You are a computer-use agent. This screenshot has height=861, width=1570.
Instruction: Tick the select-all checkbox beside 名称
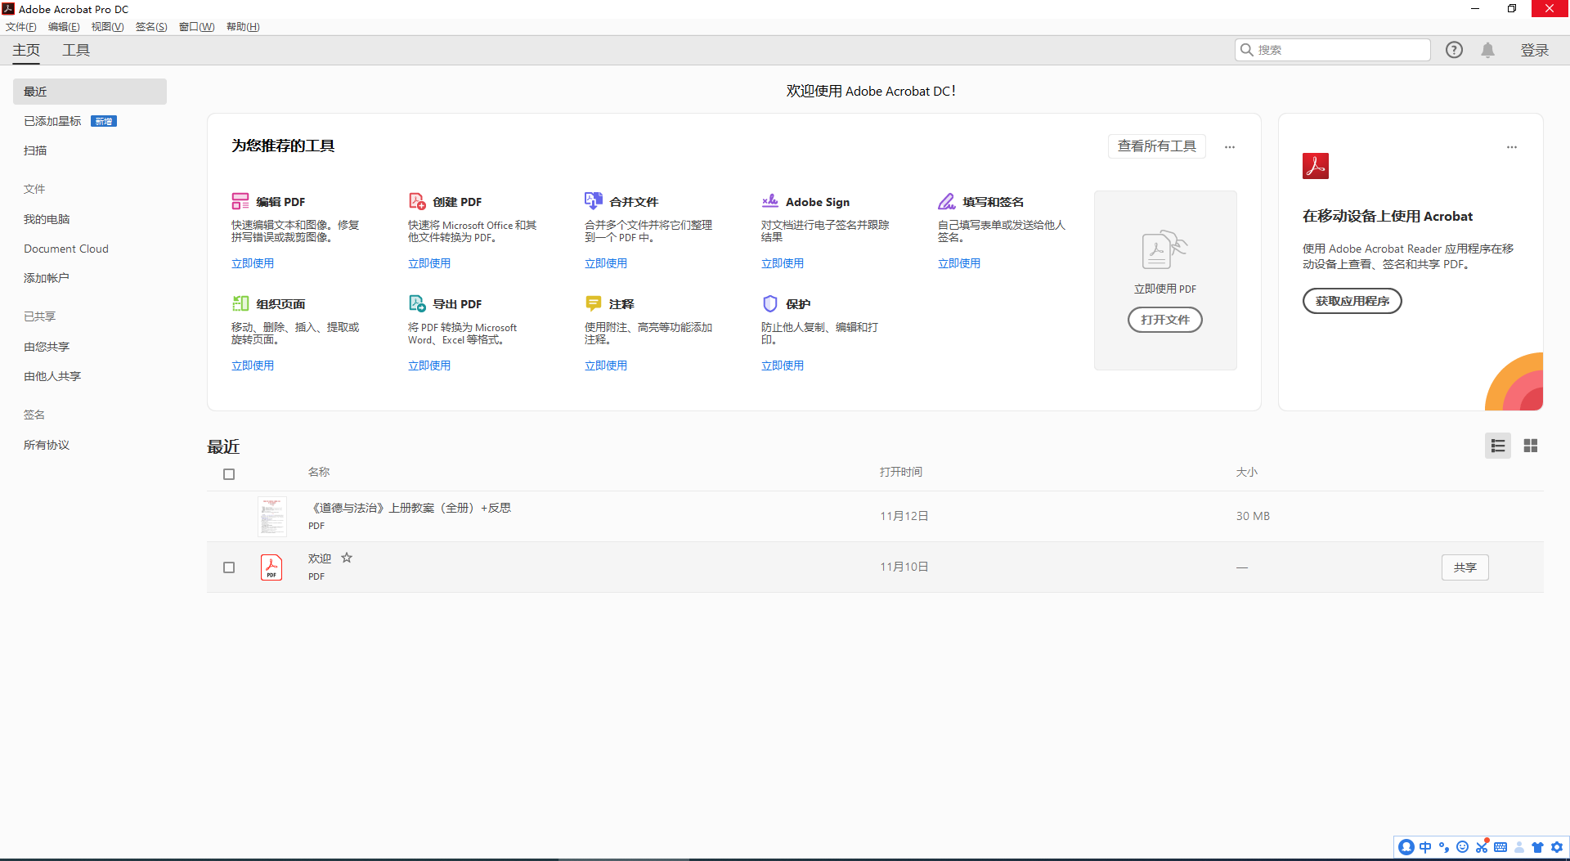pos(229,474)
